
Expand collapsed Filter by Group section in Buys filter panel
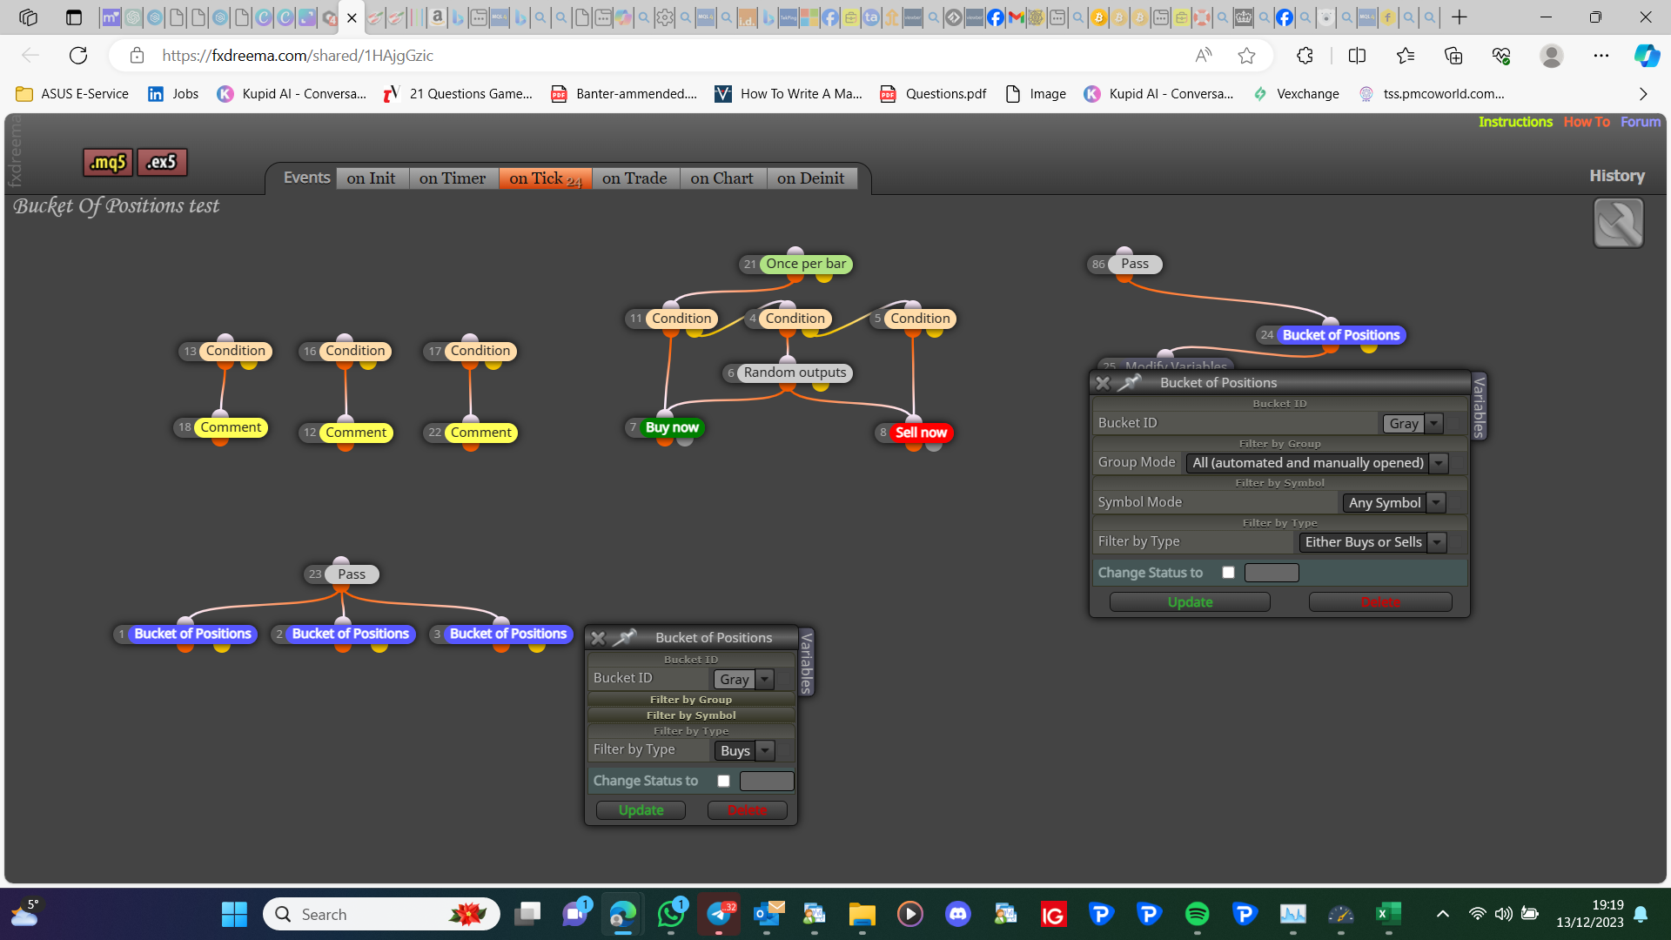point(691,700)
